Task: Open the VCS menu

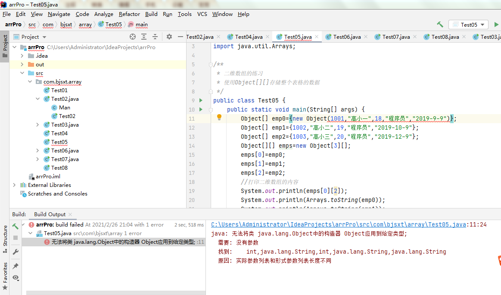Action: pos(202,14)
